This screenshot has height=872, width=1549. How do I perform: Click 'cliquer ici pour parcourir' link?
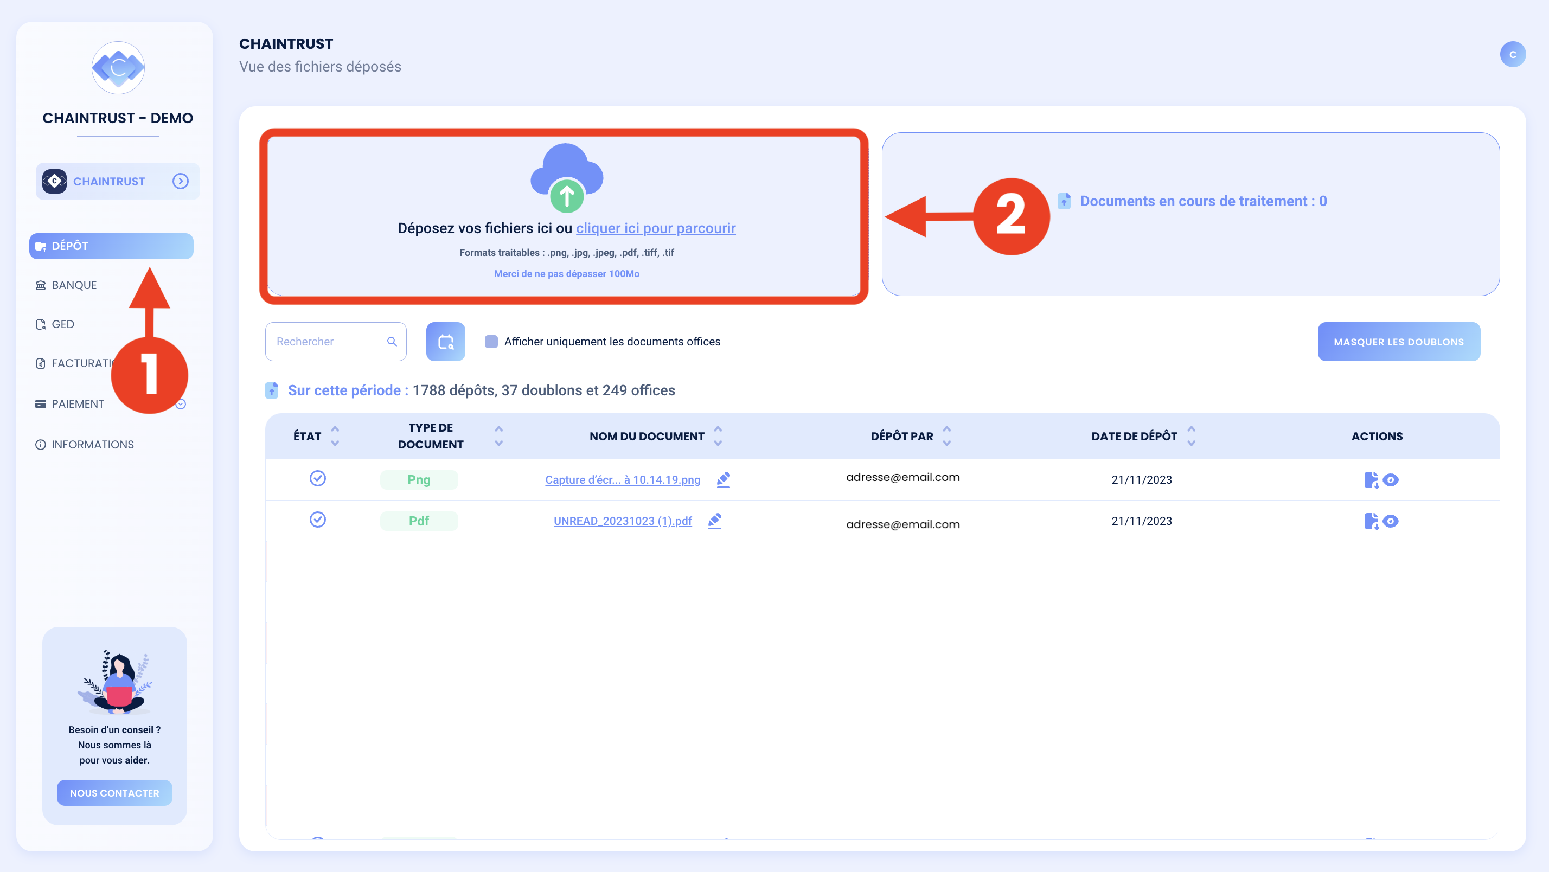[x=655, y=228]
